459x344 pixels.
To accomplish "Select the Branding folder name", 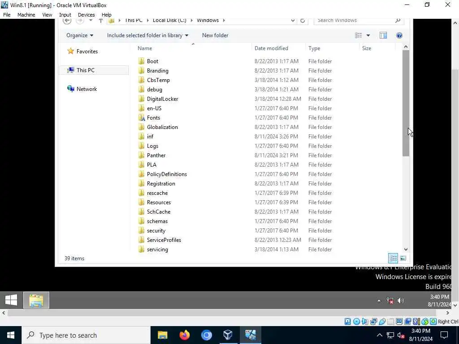I will coord(157,71).
